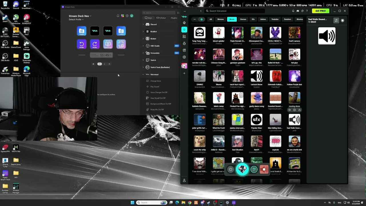Image resolution: width=366 pixels, height=206 pixels.
Task: Click the GO PRO! button
Action: tap(321, 11)
